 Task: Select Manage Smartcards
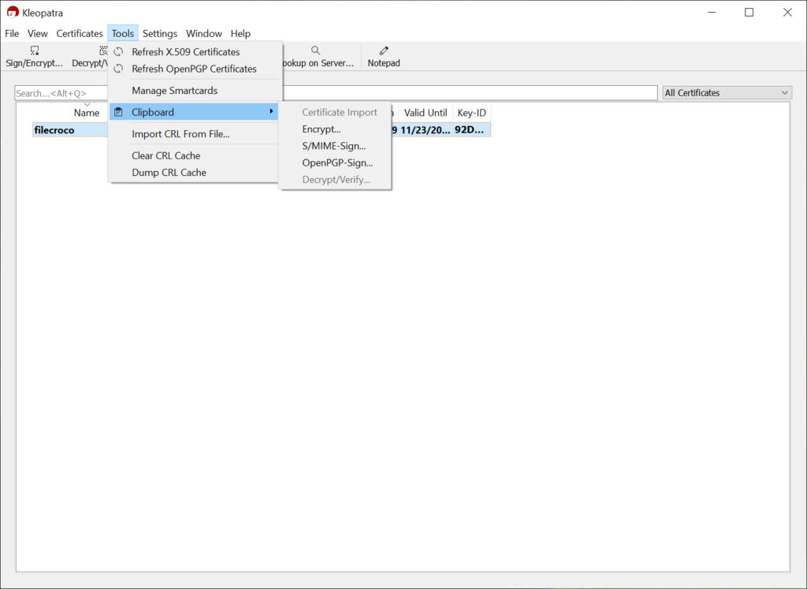(x=195, y=91)
